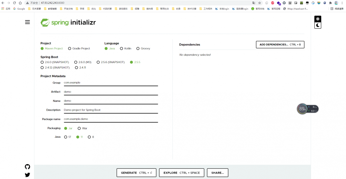Screen dimensions: 346x179
Task: Choose Java version 11
Action: pos(79,137)
